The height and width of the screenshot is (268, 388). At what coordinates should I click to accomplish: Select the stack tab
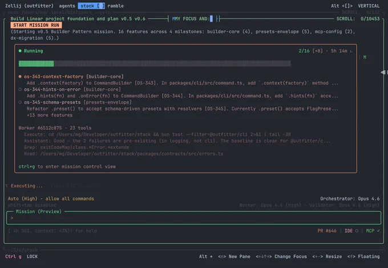(x=91, y=6)
